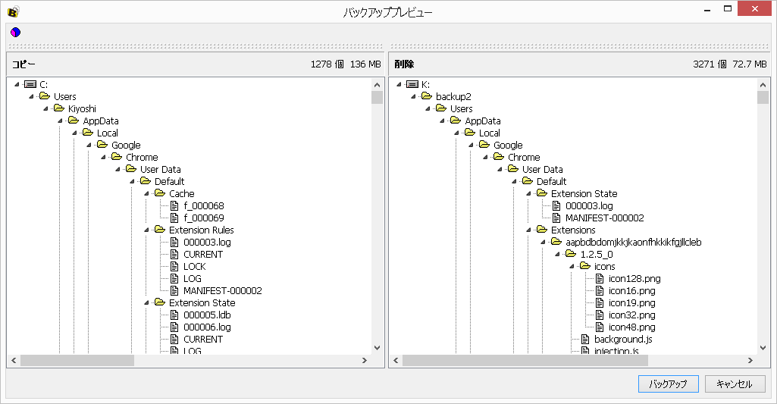Collapse the Extension State node in left pane
Viewport: 777px width, 404px height.
pos(146,303)
